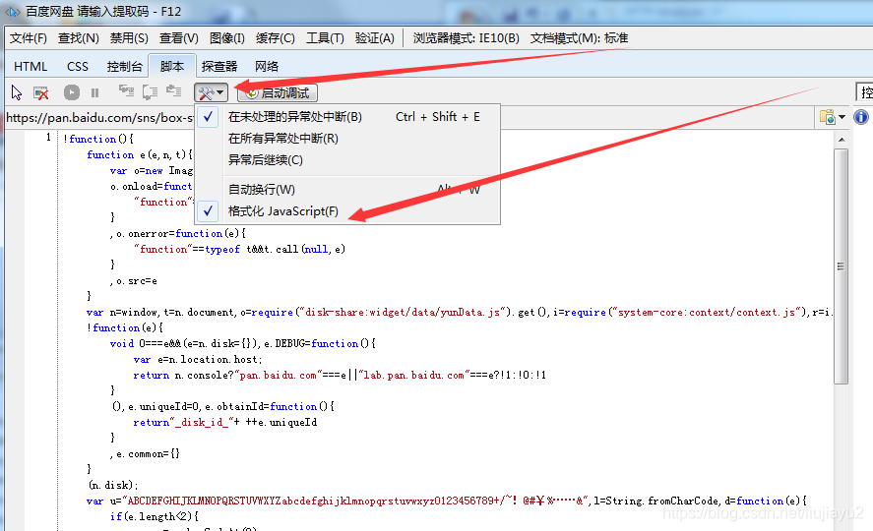The image size is (873, 531).
Task: Click the clear browser cache icon
Action: [41, 92]
